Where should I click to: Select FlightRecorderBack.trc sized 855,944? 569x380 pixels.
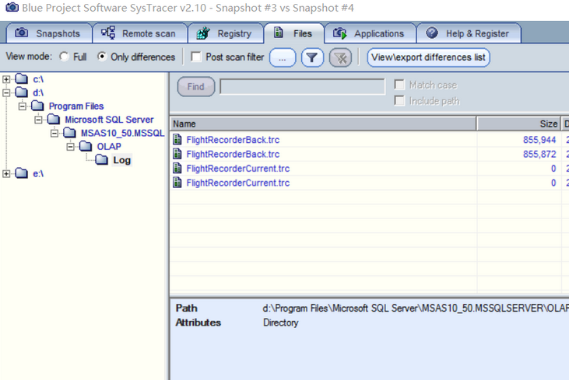(233, 140)
